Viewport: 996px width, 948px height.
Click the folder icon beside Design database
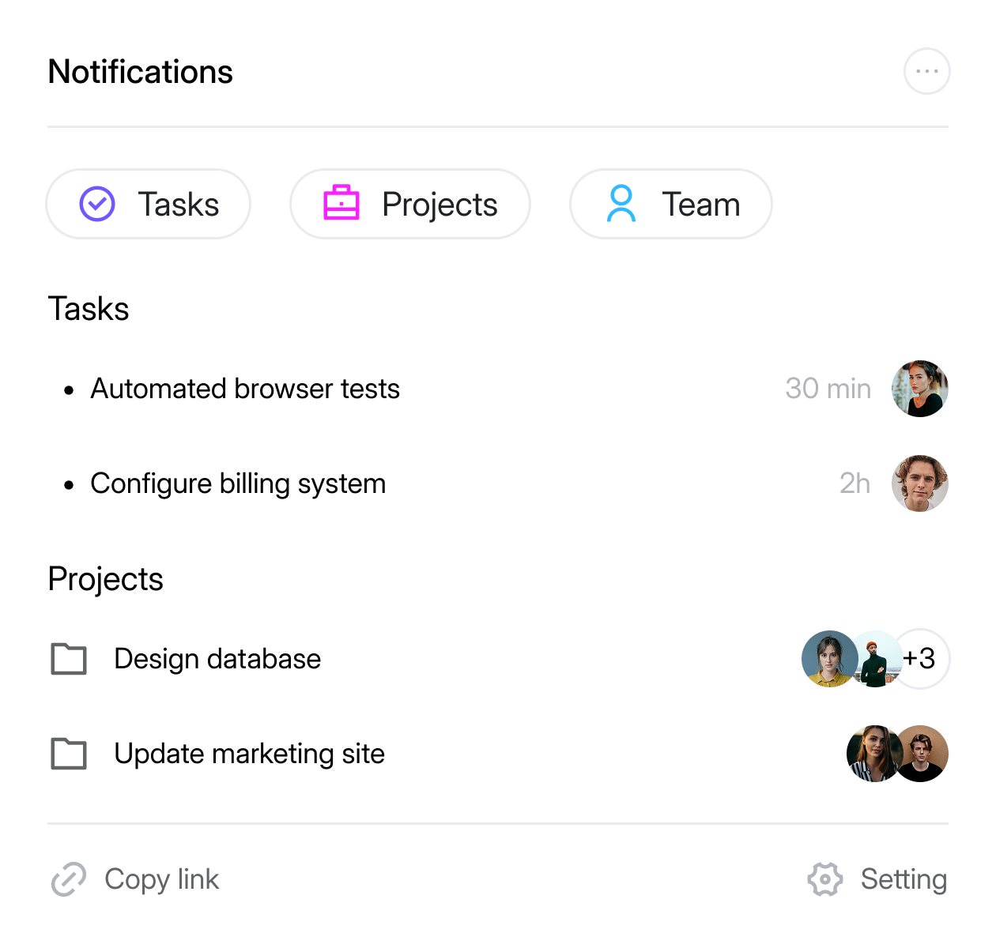[x=69, y=659]
